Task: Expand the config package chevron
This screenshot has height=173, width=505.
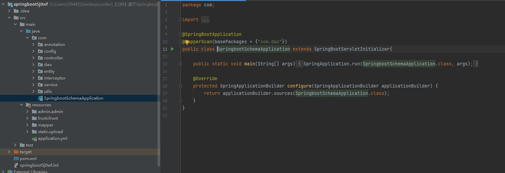Action: 34,51
